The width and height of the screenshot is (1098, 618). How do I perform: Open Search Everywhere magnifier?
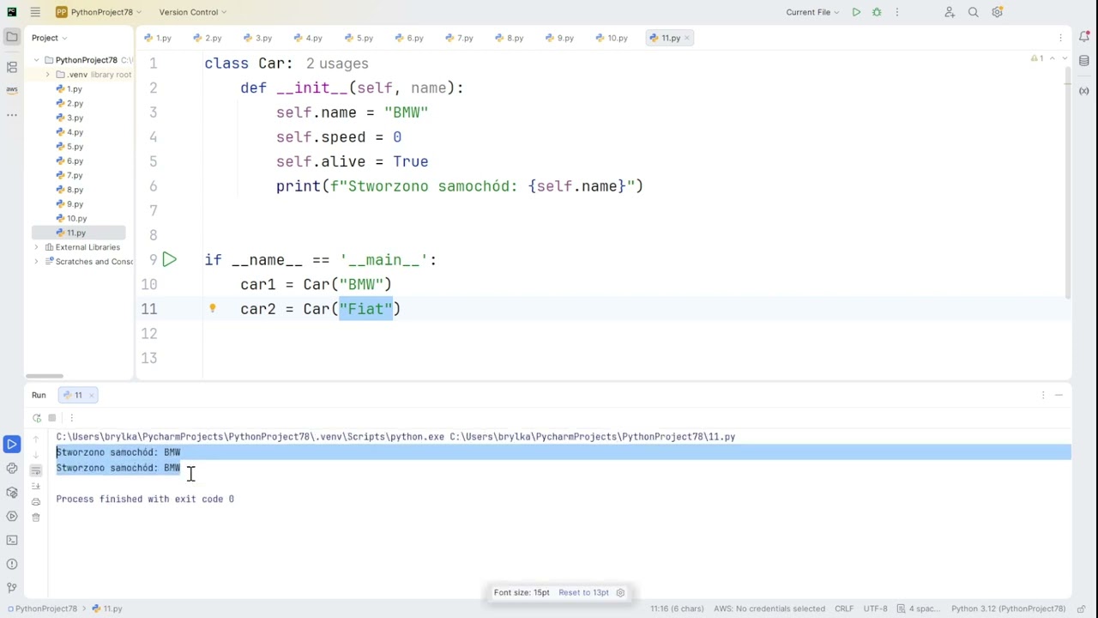[974, 12]
